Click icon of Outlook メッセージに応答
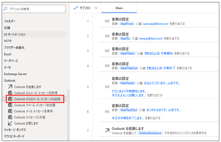The image size is (221, 142). pyautogui.click(x=10, y=117)
